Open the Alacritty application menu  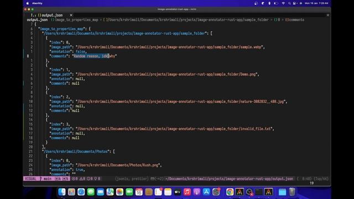click(x=37, y=3)
